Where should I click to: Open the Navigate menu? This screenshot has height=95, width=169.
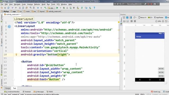[x=17, y=4]
